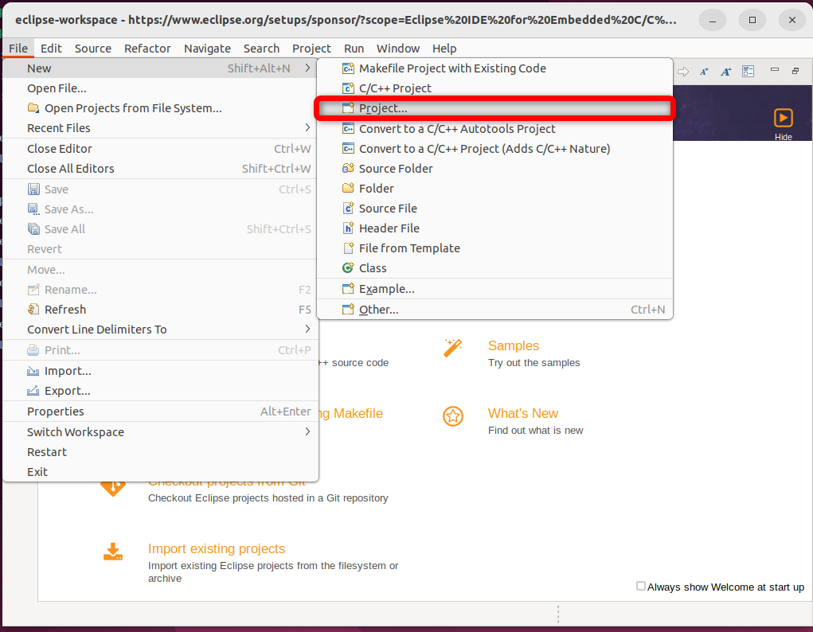Open the Project... wizard entry
This screenshot has width=813, height=632.
[494, 108]
